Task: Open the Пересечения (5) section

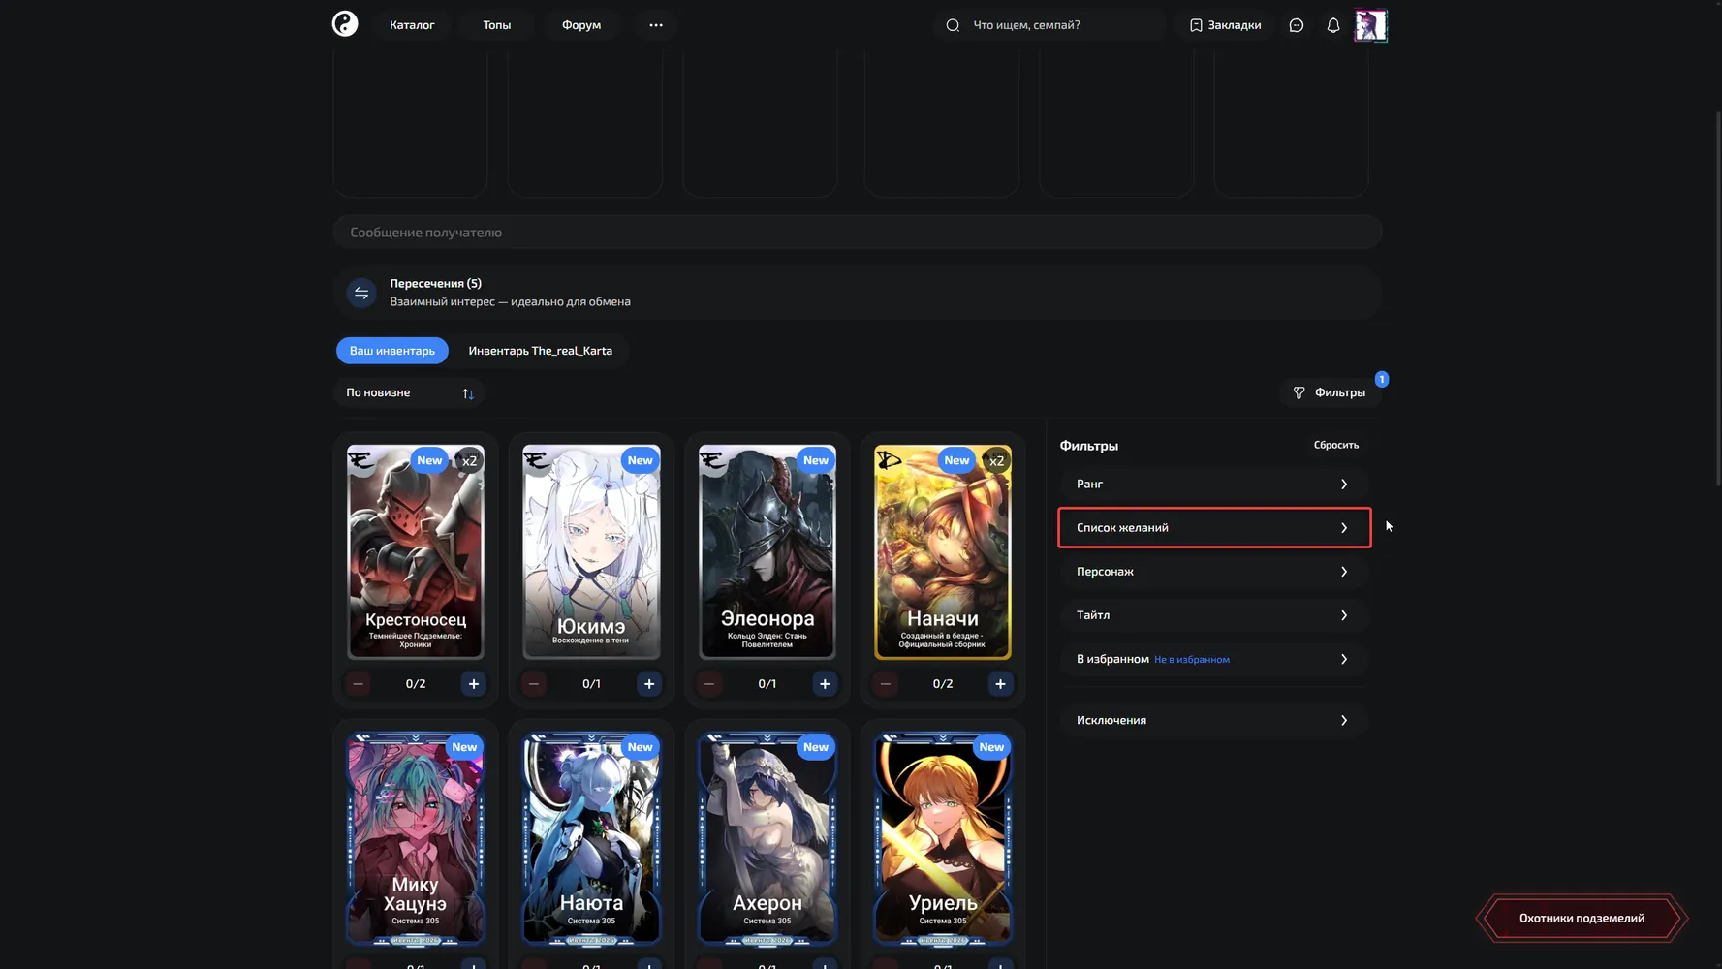Action: coord(858,293)
